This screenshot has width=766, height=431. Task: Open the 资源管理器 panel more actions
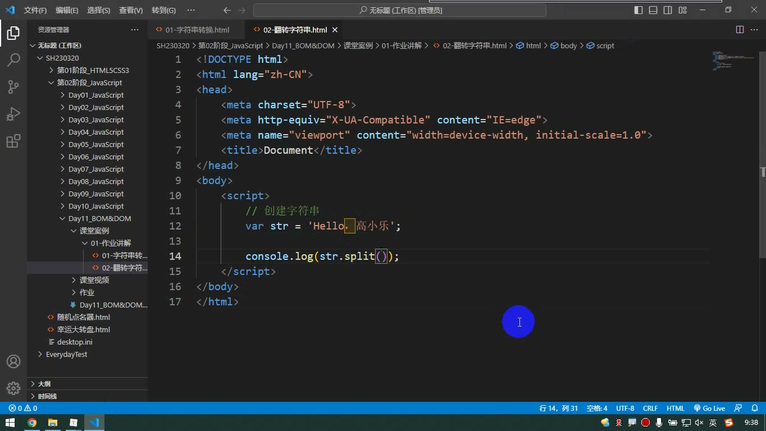coord(135,30)
